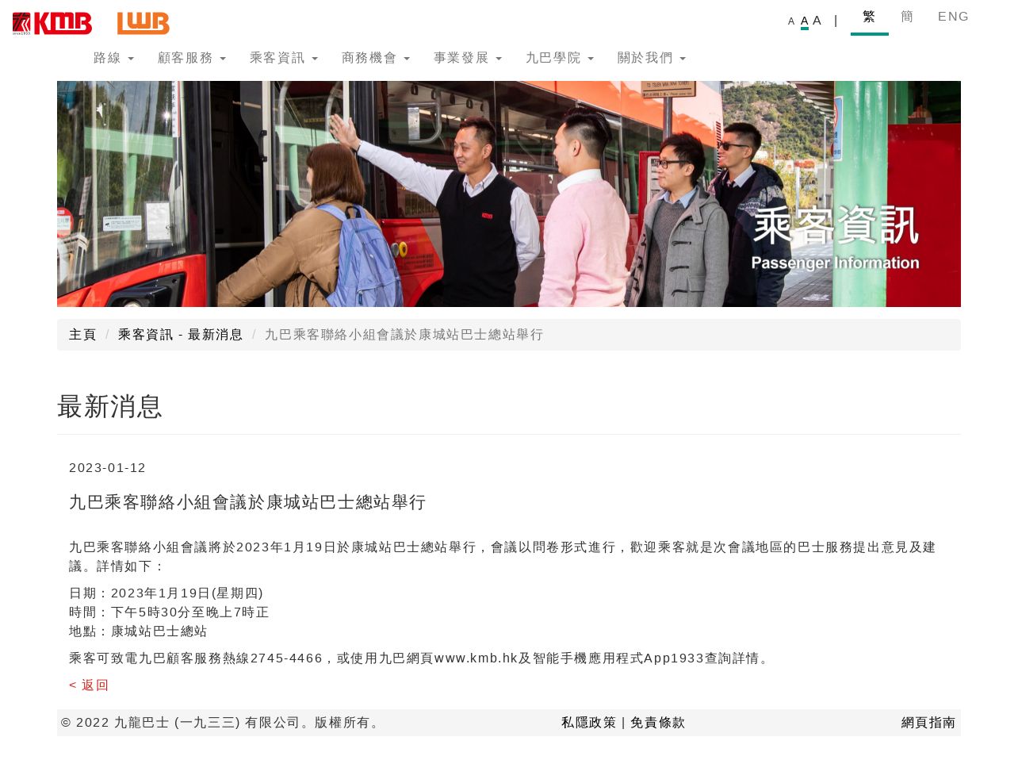
Task: Click the copyright text © 2022 九龍巴士
Action: click(222, 723)
